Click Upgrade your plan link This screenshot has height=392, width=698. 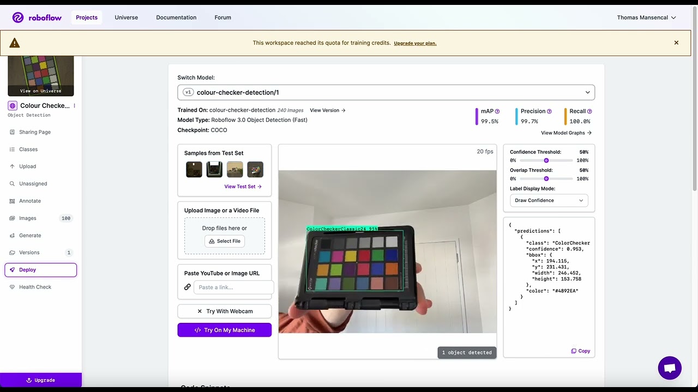[415, 43]
